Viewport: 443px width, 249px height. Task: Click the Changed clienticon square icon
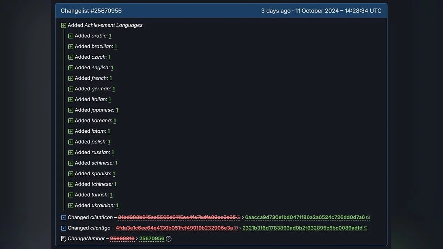(63, 218)
